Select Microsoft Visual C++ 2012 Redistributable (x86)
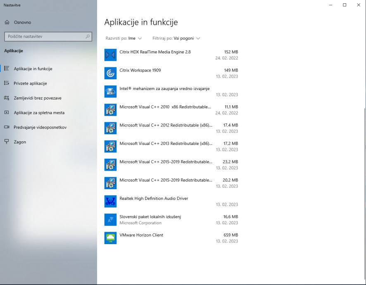This screenshot has height=285, width=366. (171, 128)
